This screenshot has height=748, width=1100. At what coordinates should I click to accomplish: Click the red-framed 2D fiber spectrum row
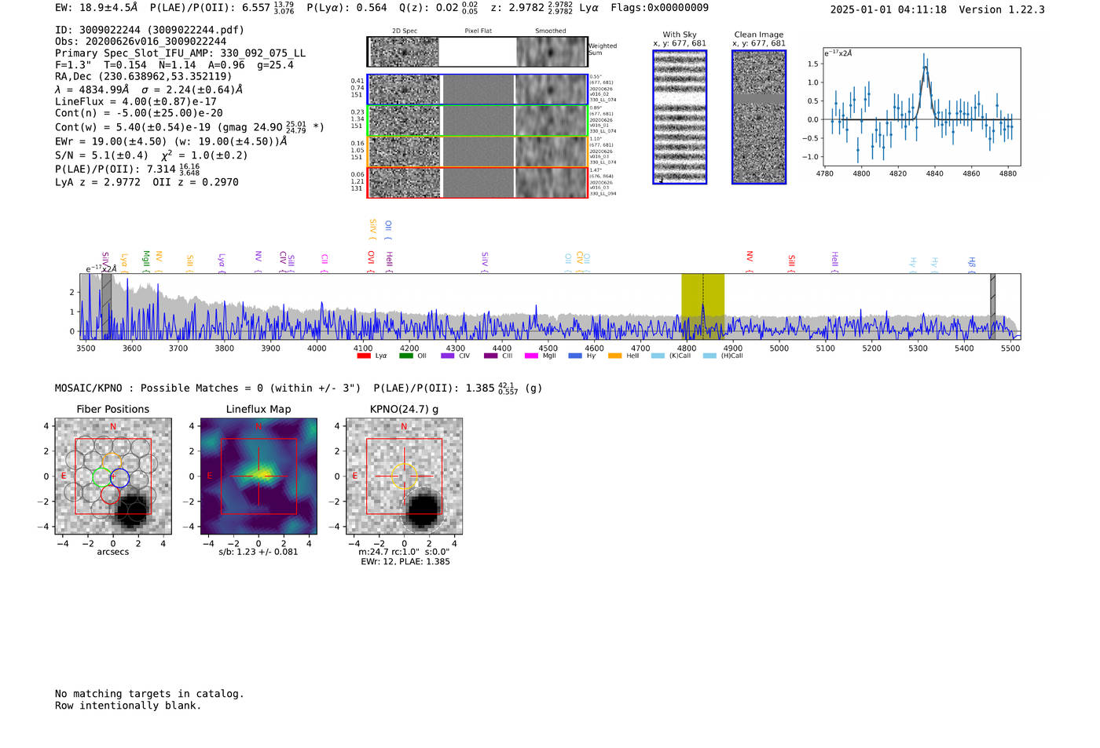[478, 182]
